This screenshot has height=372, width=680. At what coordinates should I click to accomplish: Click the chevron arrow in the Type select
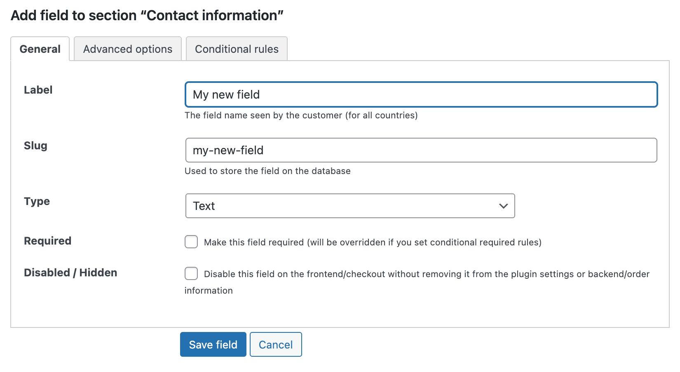click(503, 206)
